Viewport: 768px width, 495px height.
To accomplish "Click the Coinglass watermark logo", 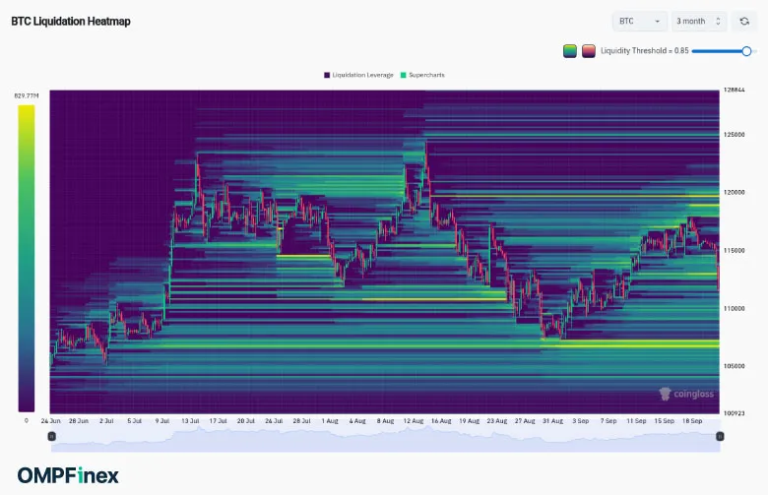I will tap(684, 395).
